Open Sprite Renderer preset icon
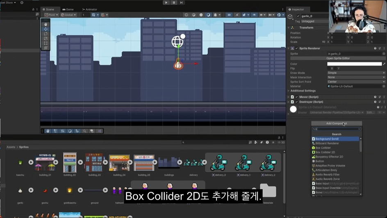Screen dimensions: 387x218 (380, 48)
